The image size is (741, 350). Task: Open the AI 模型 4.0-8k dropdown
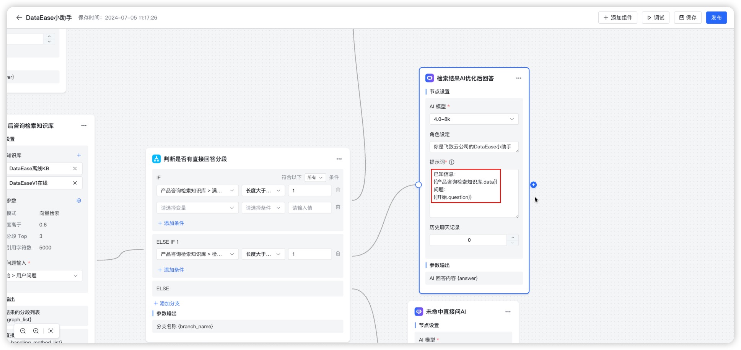474,119
